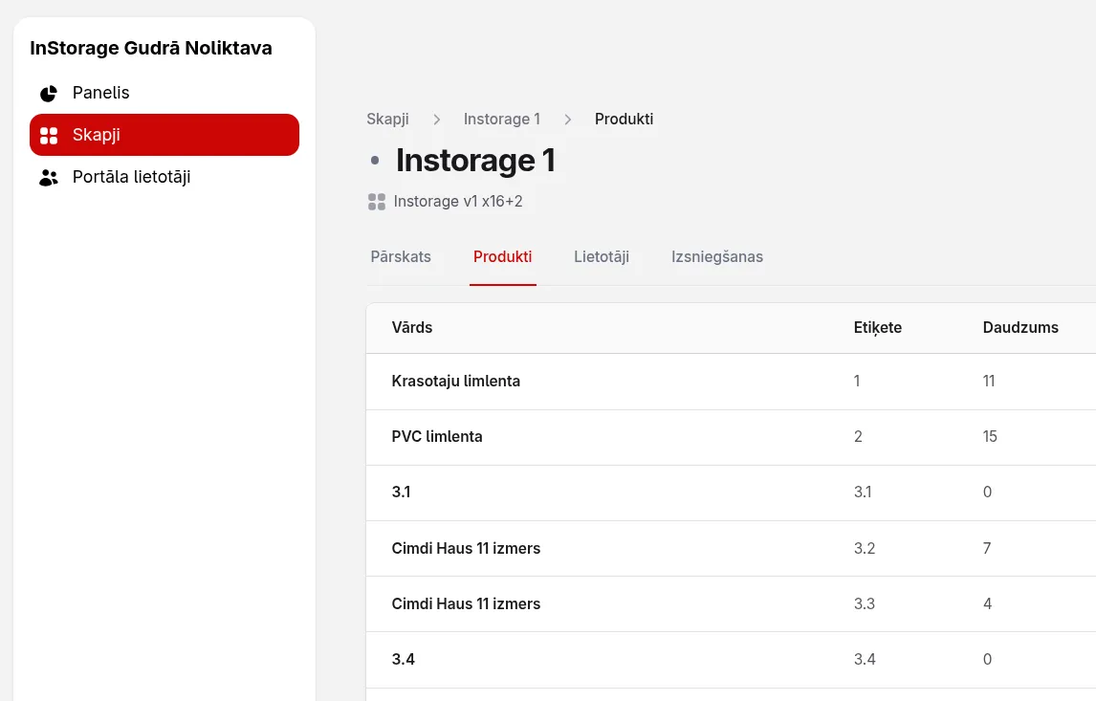1096x701 pixels.
Task: Click the Vārds column header
Action: (x=411, y=328)
